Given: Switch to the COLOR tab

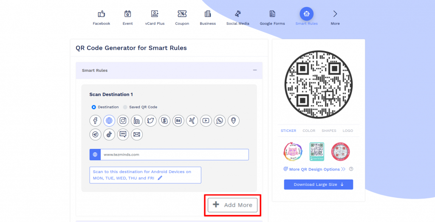Looking at the screenshot, I should click(x=309, y=131).
